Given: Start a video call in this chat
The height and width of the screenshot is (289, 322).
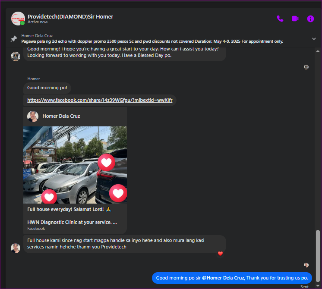Looking at the screenshot, I should 295,19.
